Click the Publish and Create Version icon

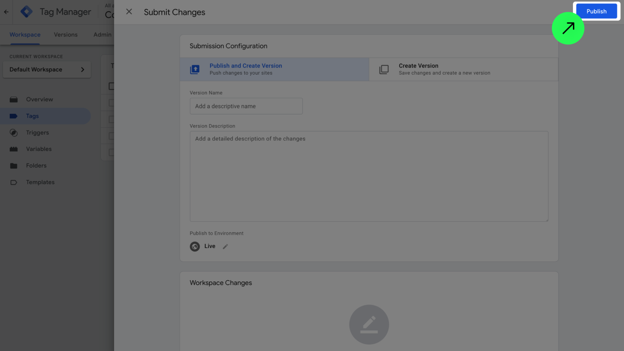point(195,69)
